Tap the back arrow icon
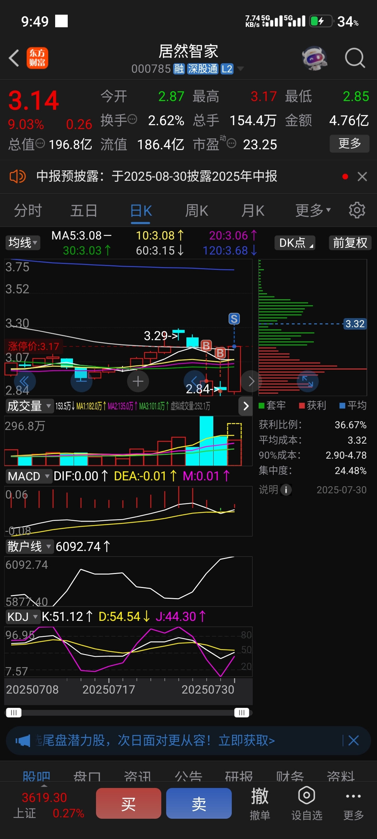 (14, 58)
